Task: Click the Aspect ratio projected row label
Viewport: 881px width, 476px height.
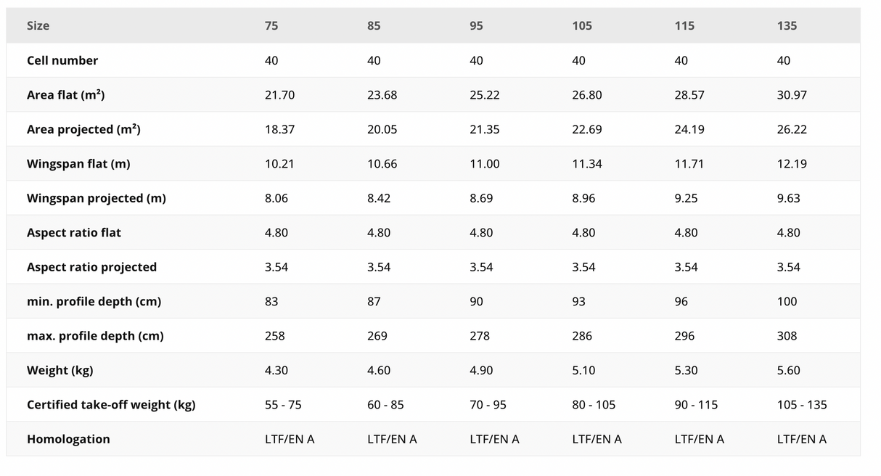Action: click(91, 267)
